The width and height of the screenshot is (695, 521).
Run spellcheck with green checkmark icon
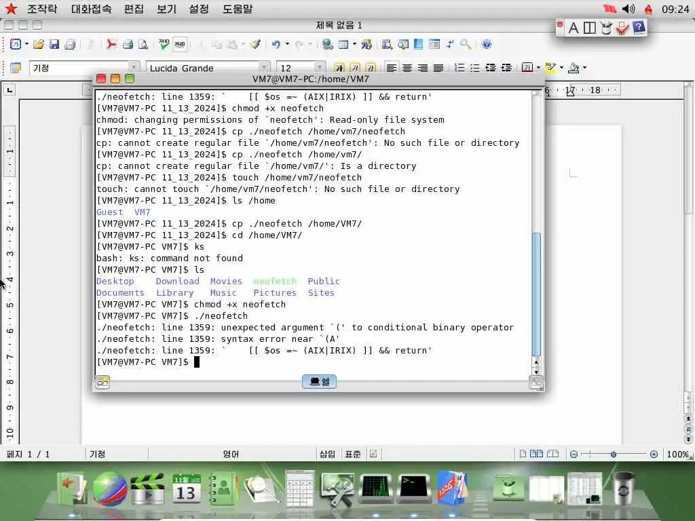[x=164, y=44]
